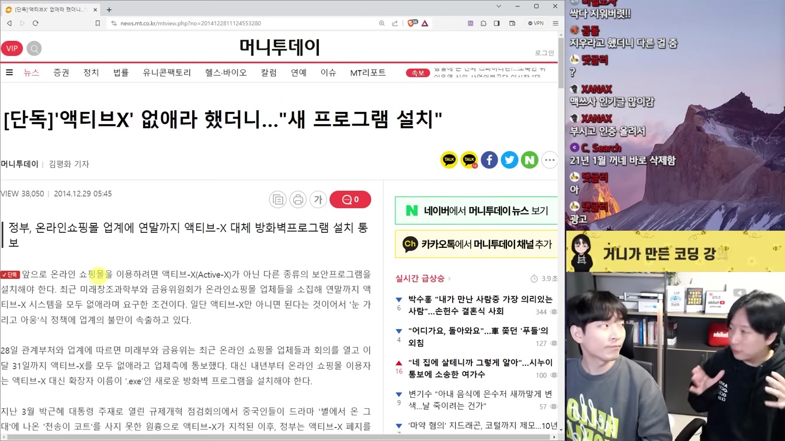Select the MT리포트 menu item

coord(368,72)
